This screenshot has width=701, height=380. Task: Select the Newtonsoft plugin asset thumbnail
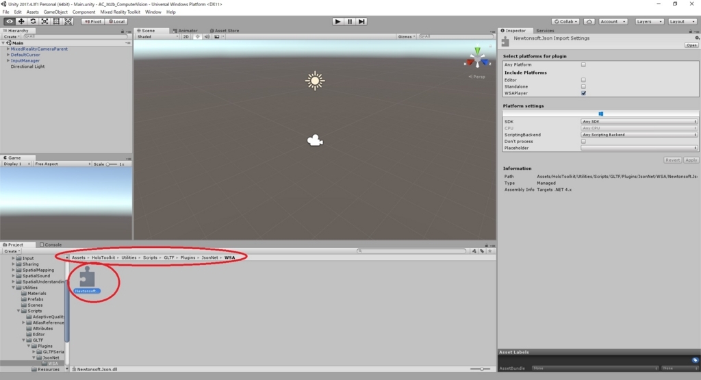click(87, 277)
